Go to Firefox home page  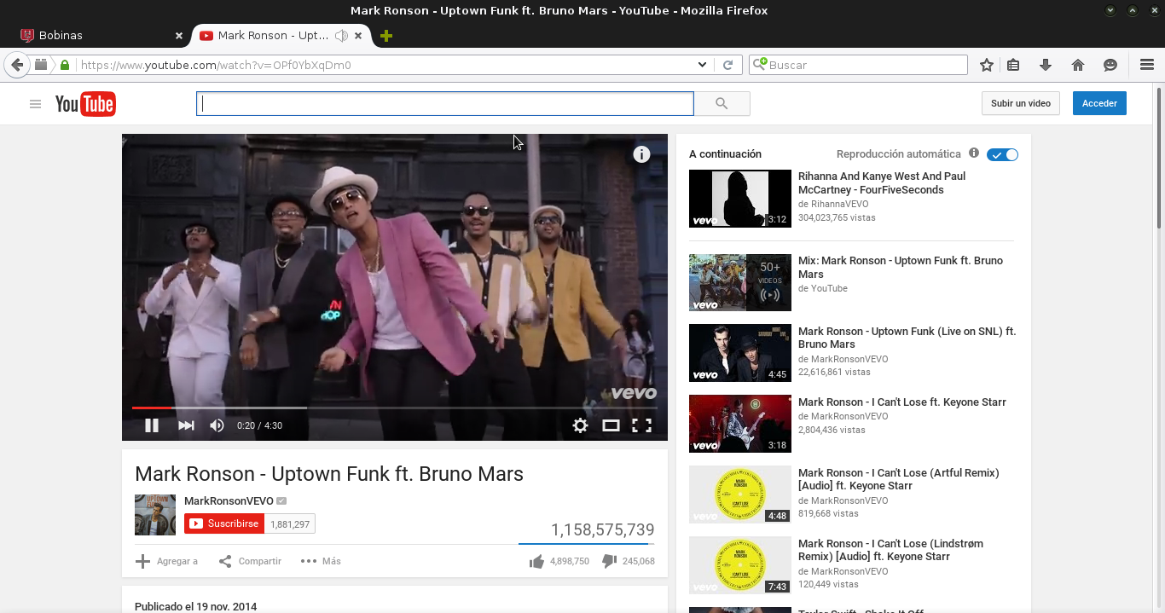pyautogui.click(x=1078, y=65)
